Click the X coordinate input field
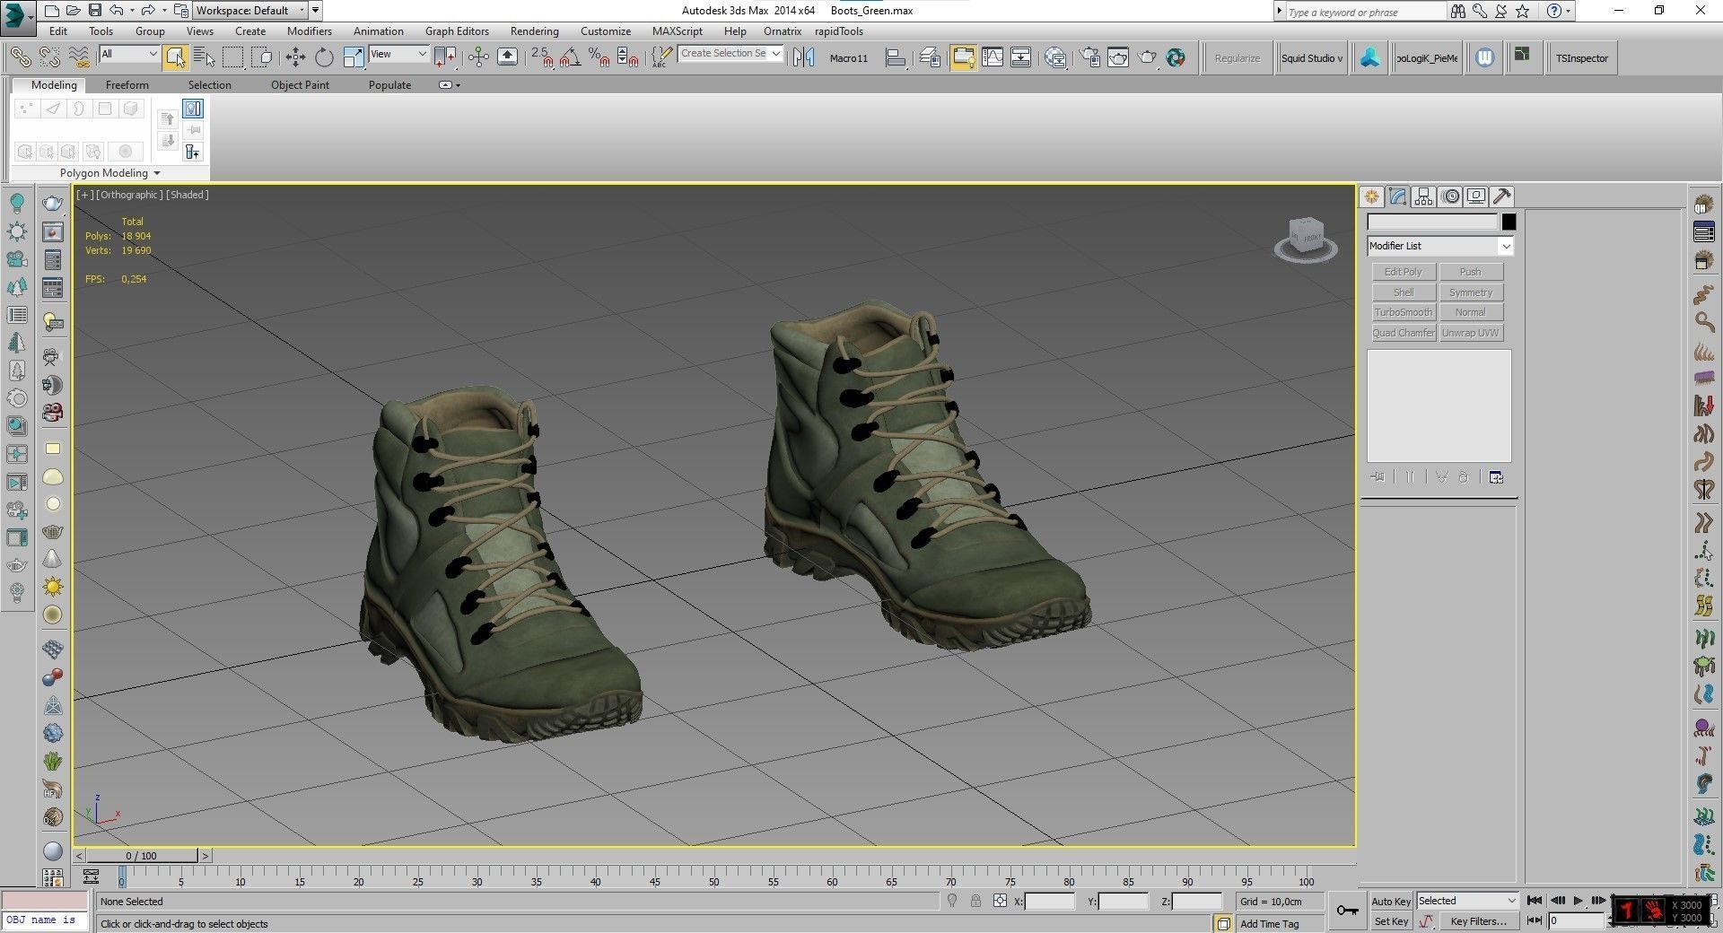Image resolution: width=1723 pixels, height=933 pixels. [1049, 901]
